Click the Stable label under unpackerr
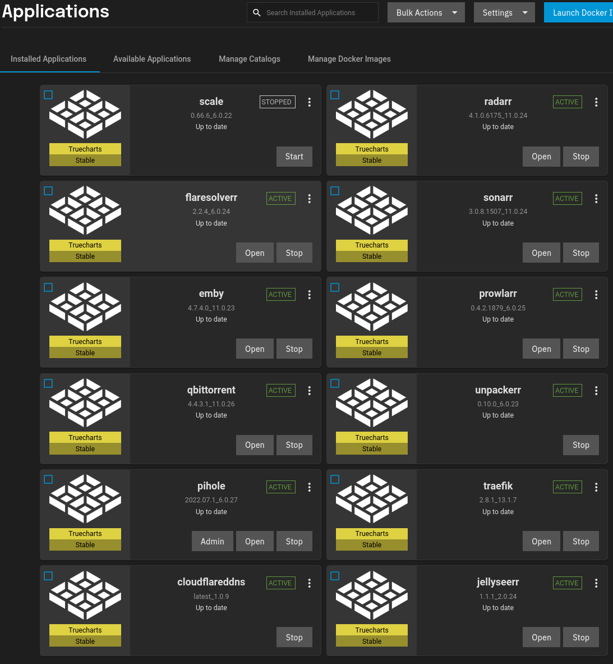Screen dimensions: 613x664 pyautogui.click(x=372, y=449)
